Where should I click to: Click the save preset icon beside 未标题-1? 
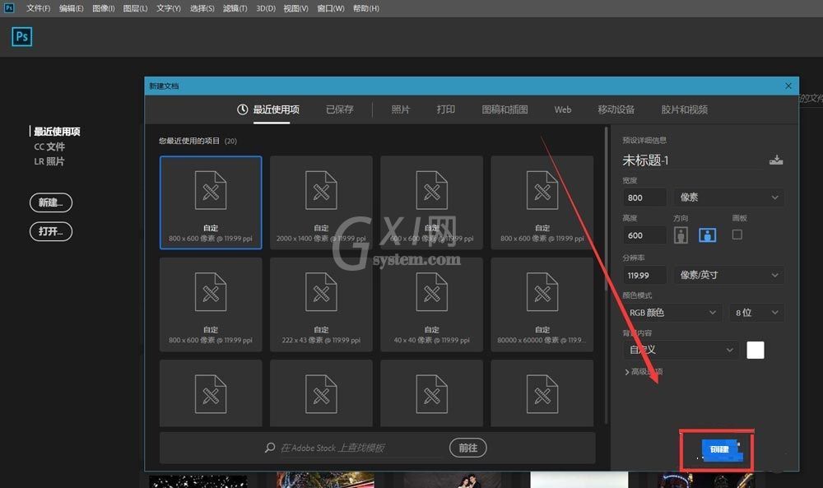click(x=776, y=160)
